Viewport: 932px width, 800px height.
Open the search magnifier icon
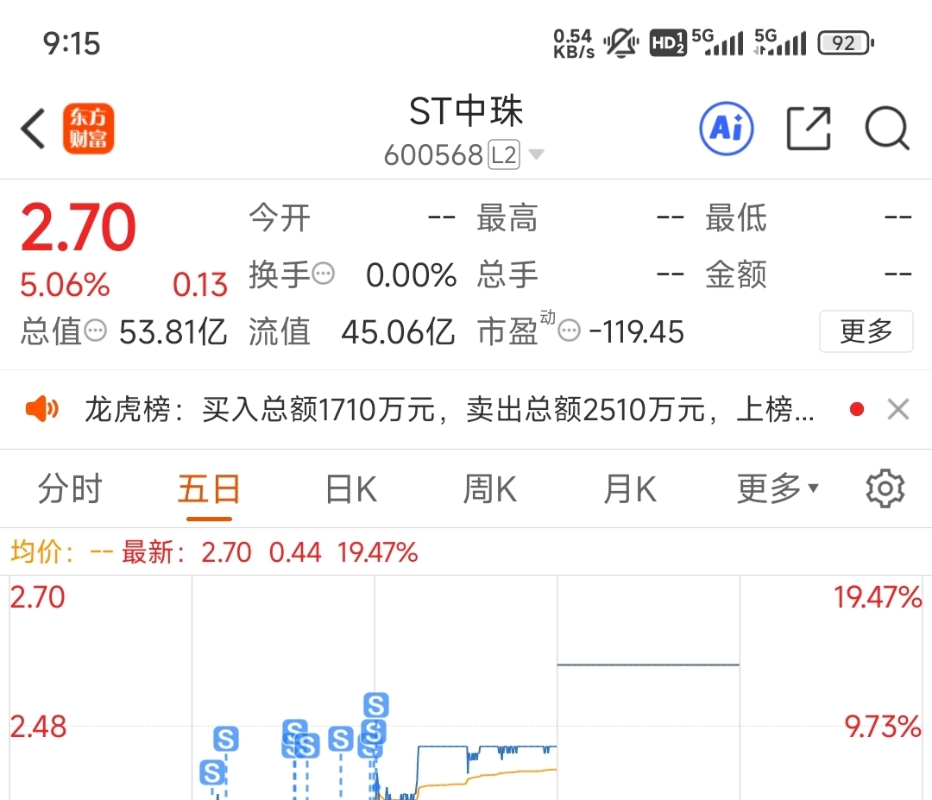point(887,129)
